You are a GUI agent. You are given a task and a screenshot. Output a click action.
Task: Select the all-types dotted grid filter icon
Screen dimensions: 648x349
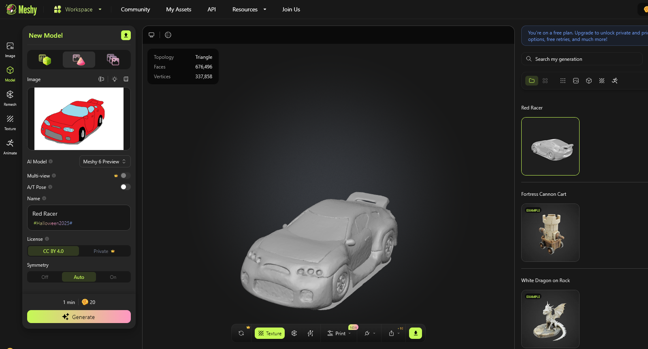tap(563, 81)
